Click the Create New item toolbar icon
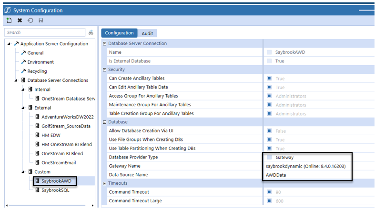375x209 pixels. tap(9, 20)
